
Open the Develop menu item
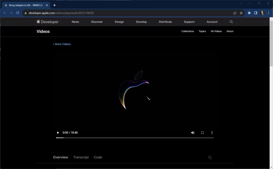tap(141, 22)
